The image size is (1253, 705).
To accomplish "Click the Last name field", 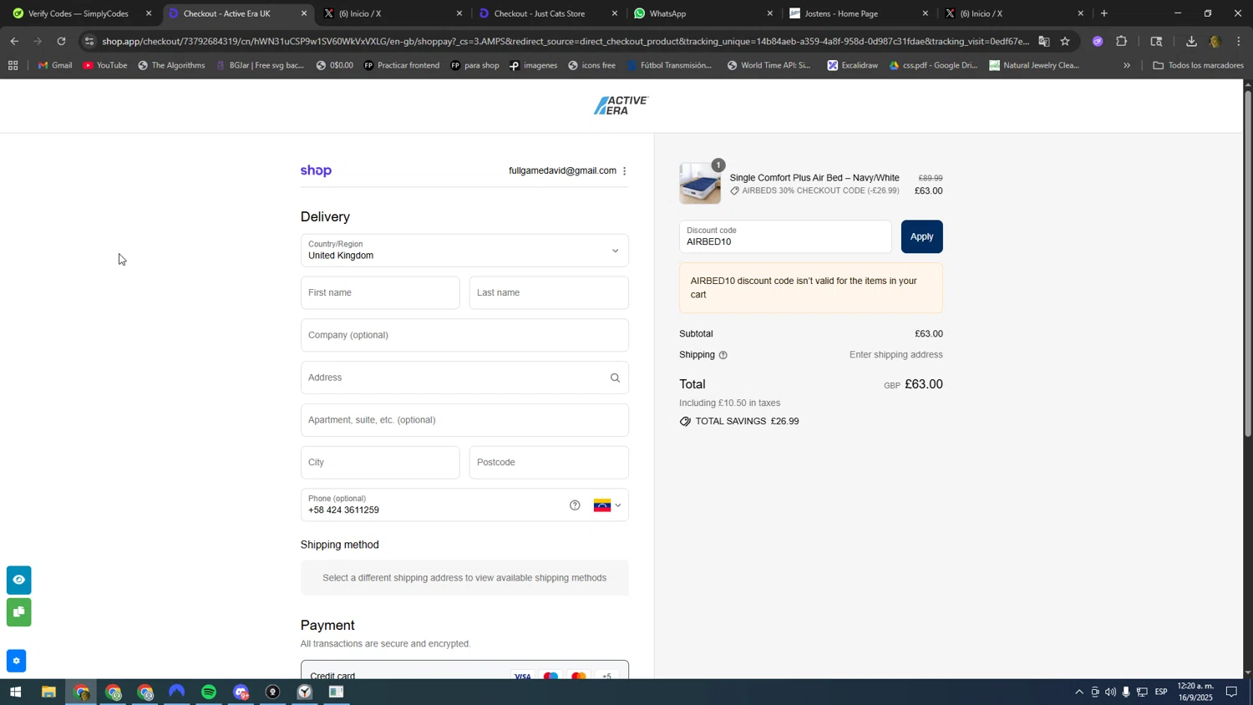I will 549,293.
